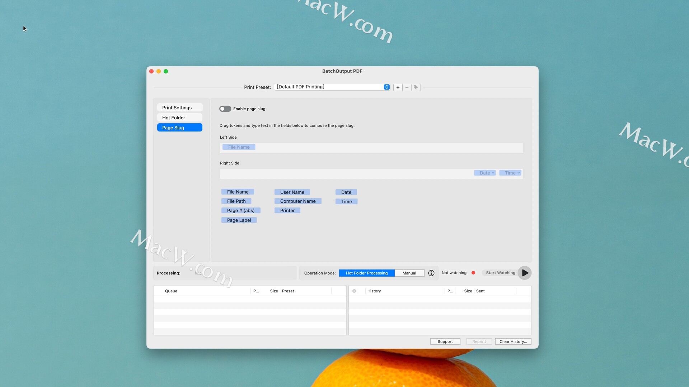Select the Date token from palette
The width and height of the screenshot is (689, 387).
[346, 192]
